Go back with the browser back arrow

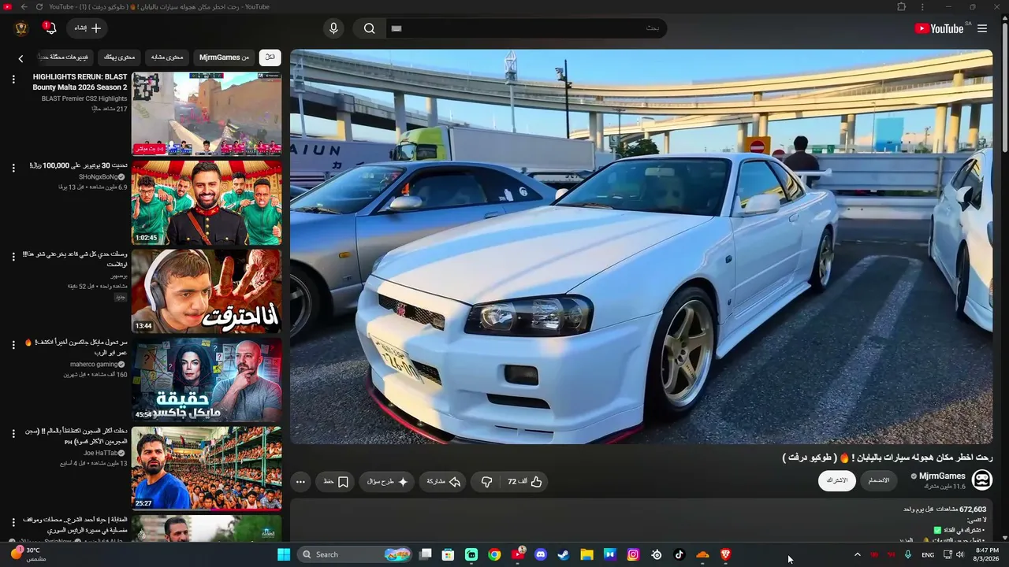click(24, 7)
